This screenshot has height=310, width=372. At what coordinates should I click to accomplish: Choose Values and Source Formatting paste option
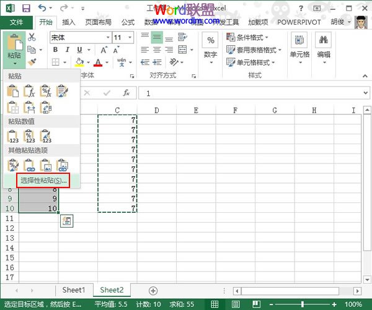(x=45, y=136)
